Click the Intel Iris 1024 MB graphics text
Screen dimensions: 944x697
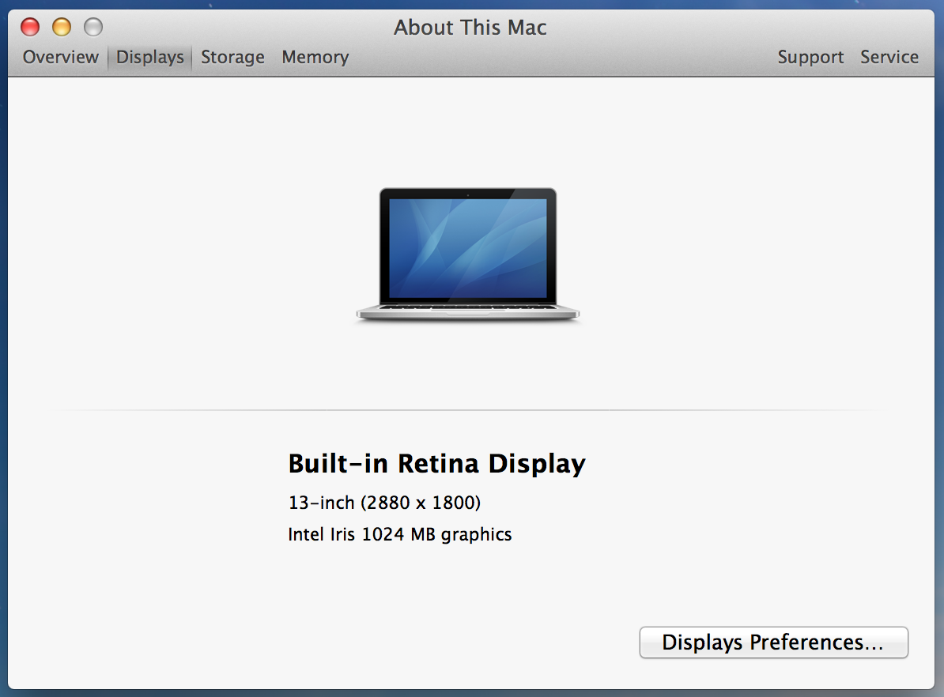point(400,534)
